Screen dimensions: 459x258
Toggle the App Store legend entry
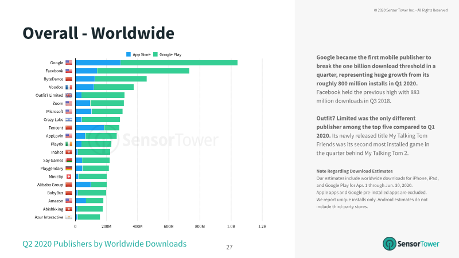(x=138, y=54)
